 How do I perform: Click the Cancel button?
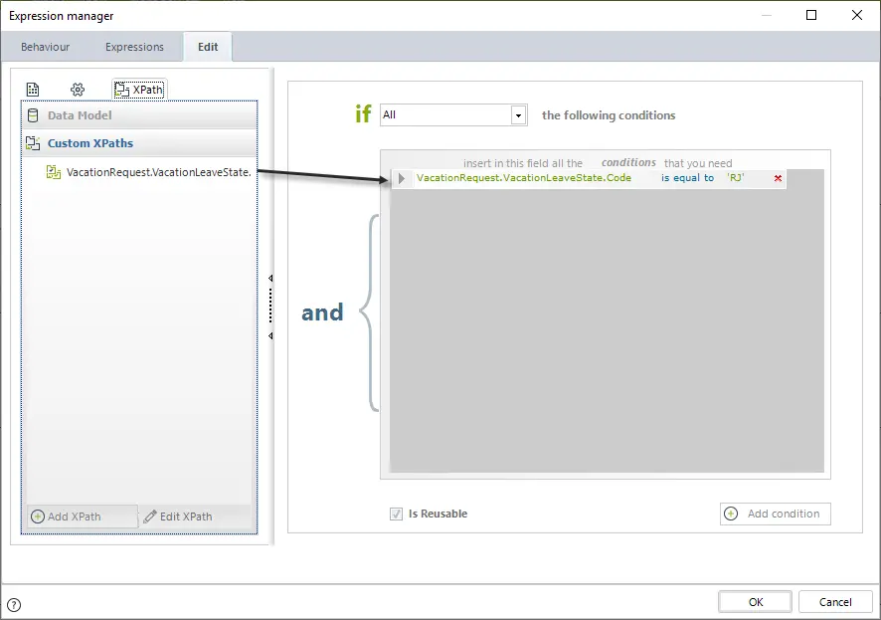835,602
